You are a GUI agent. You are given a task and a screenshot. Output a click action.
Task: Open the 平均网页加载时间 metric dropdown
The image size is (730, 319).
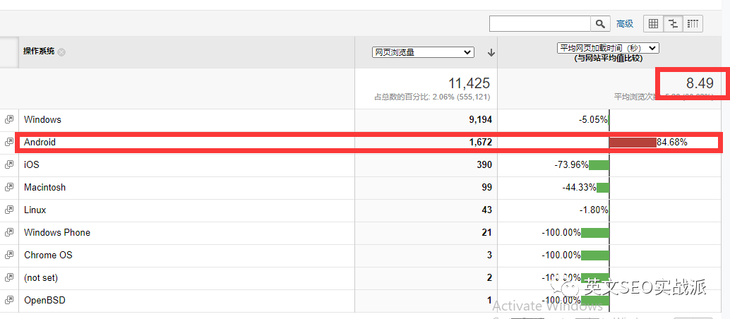[x=608, y=48]
